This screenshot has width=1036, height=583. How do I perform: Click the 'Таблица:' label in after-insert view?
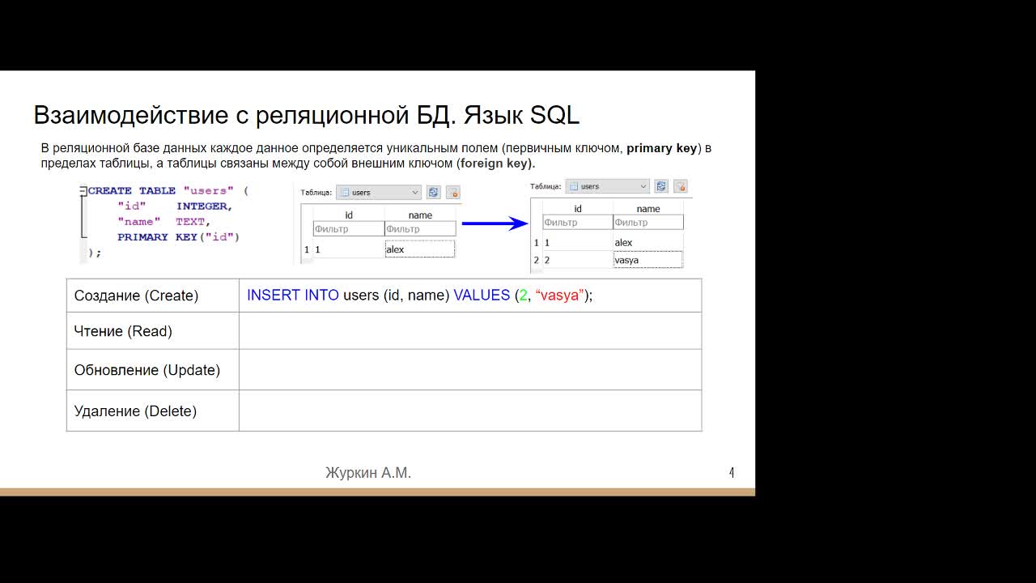click(x=546, y=186)
